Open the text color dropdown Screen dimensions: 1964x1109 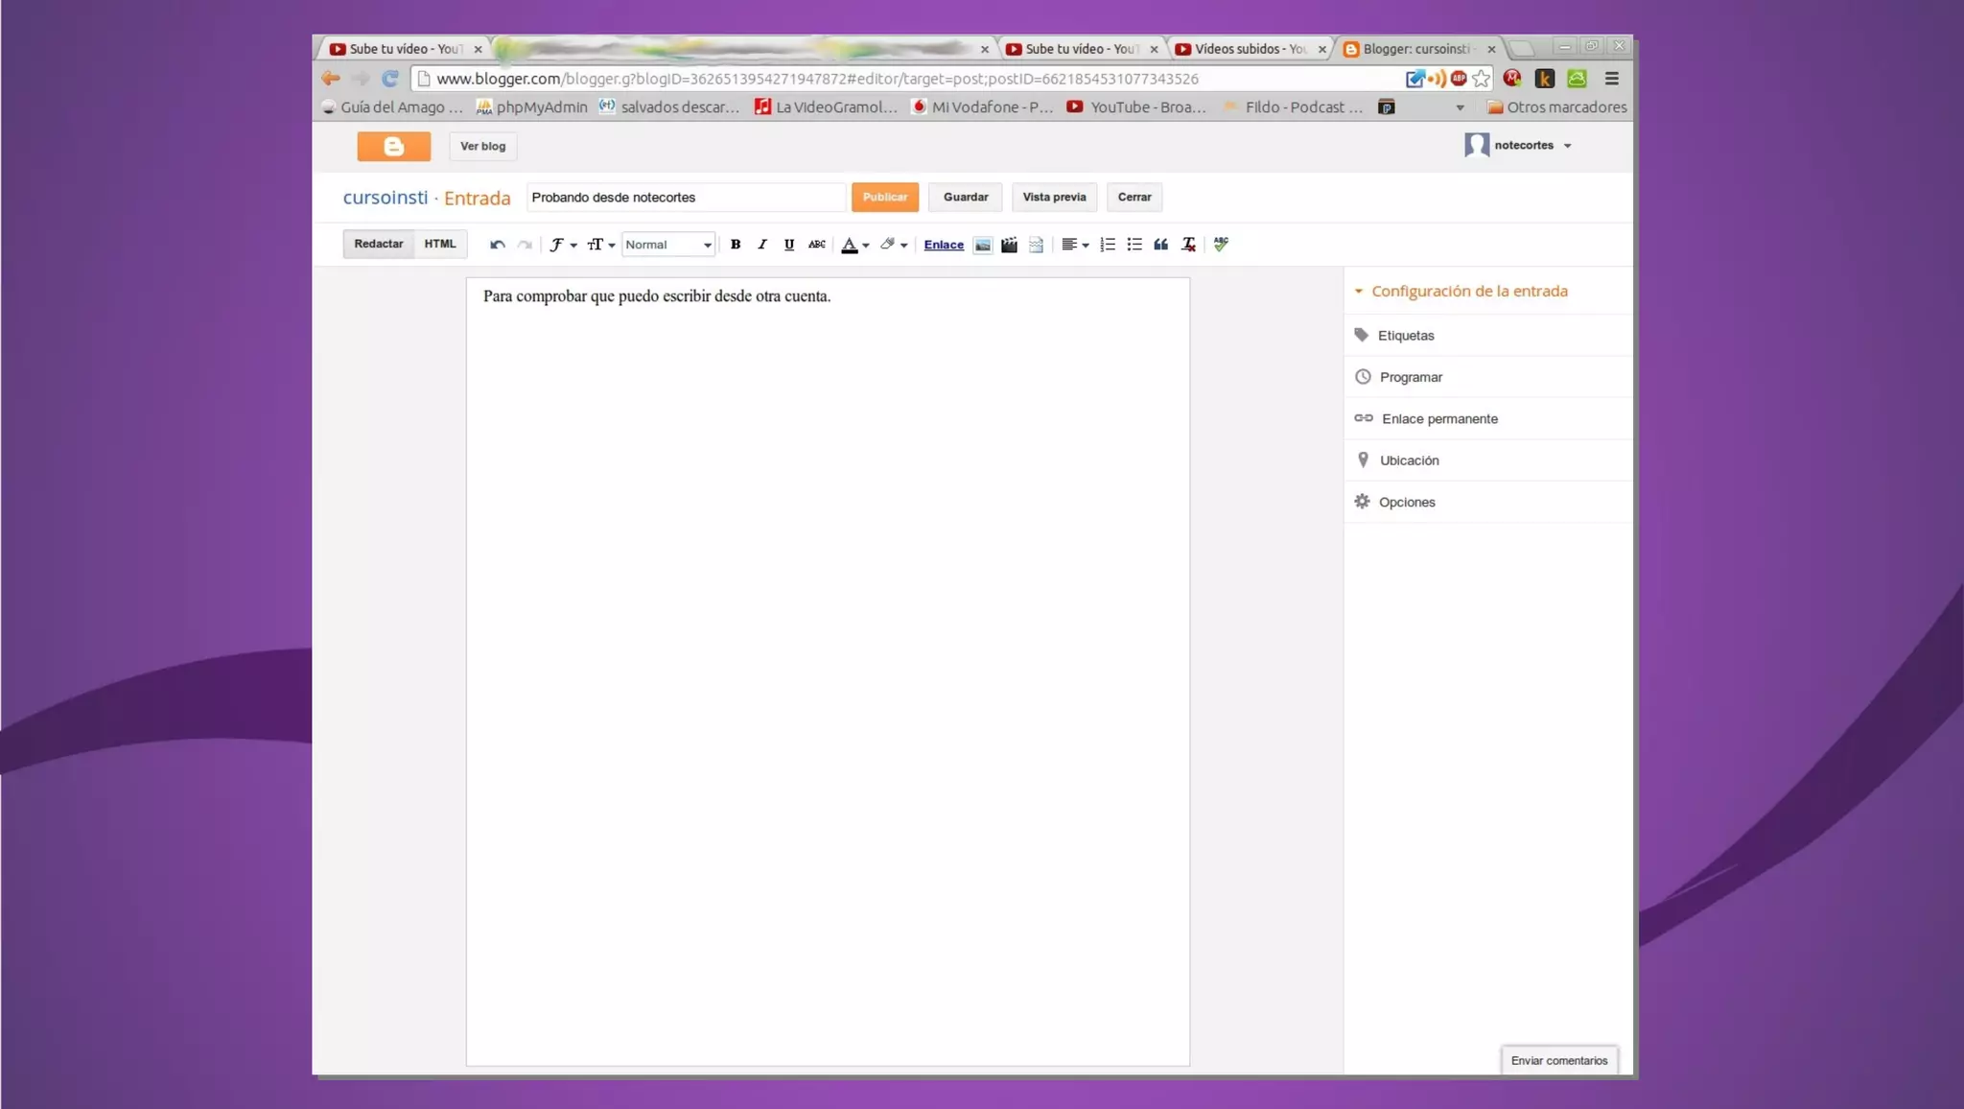click(854, 245)
